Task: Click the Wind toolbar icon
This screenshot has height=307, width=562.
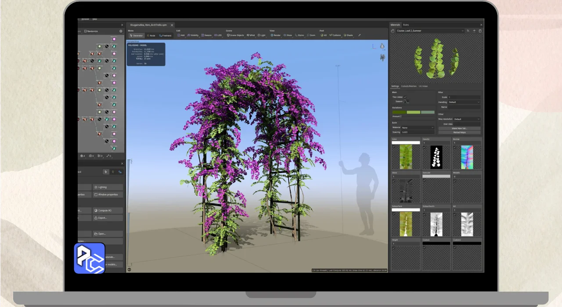Action: pos(251,35)
